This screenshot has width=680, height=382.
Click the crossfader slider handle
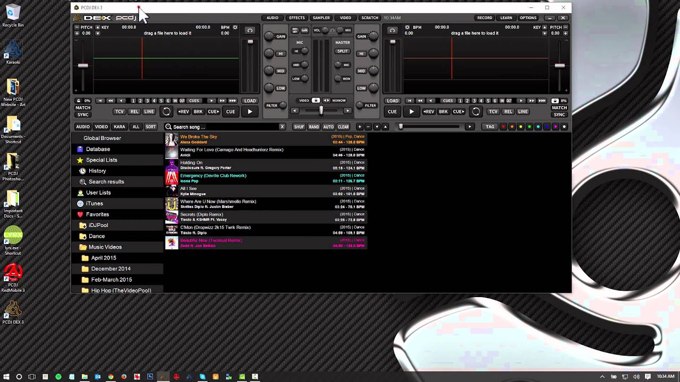(x=321, y=110)
